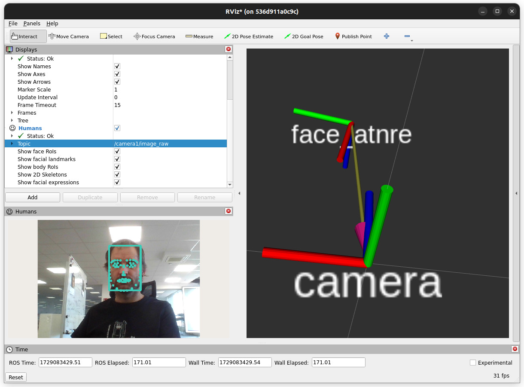The width and height of the screenshot is (524, 387).
Task: Click the Publish Point tool
Action: tap(353, 37)
